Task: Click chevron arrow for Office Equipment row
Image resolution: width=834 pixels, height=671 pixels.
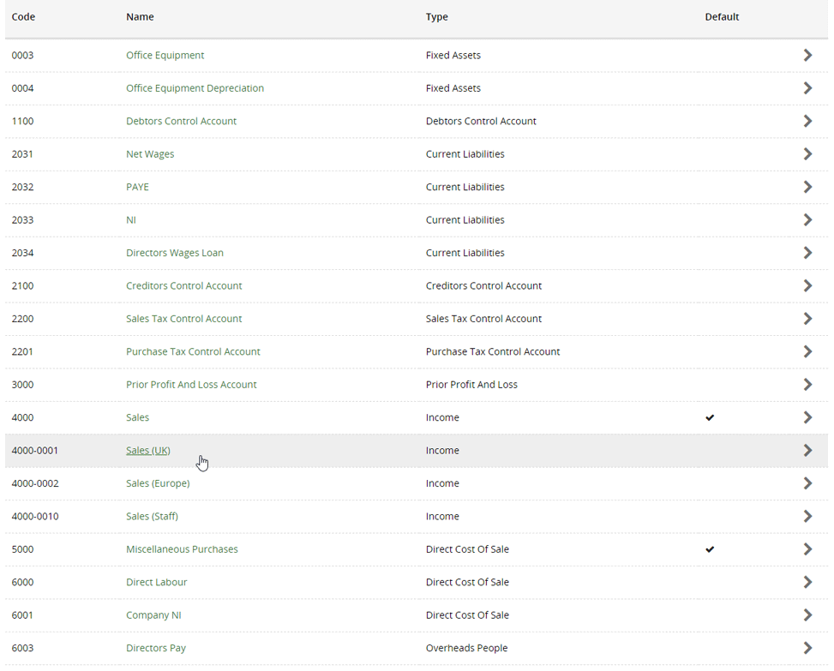Action: pyautogui.click(x=807, y=56)
